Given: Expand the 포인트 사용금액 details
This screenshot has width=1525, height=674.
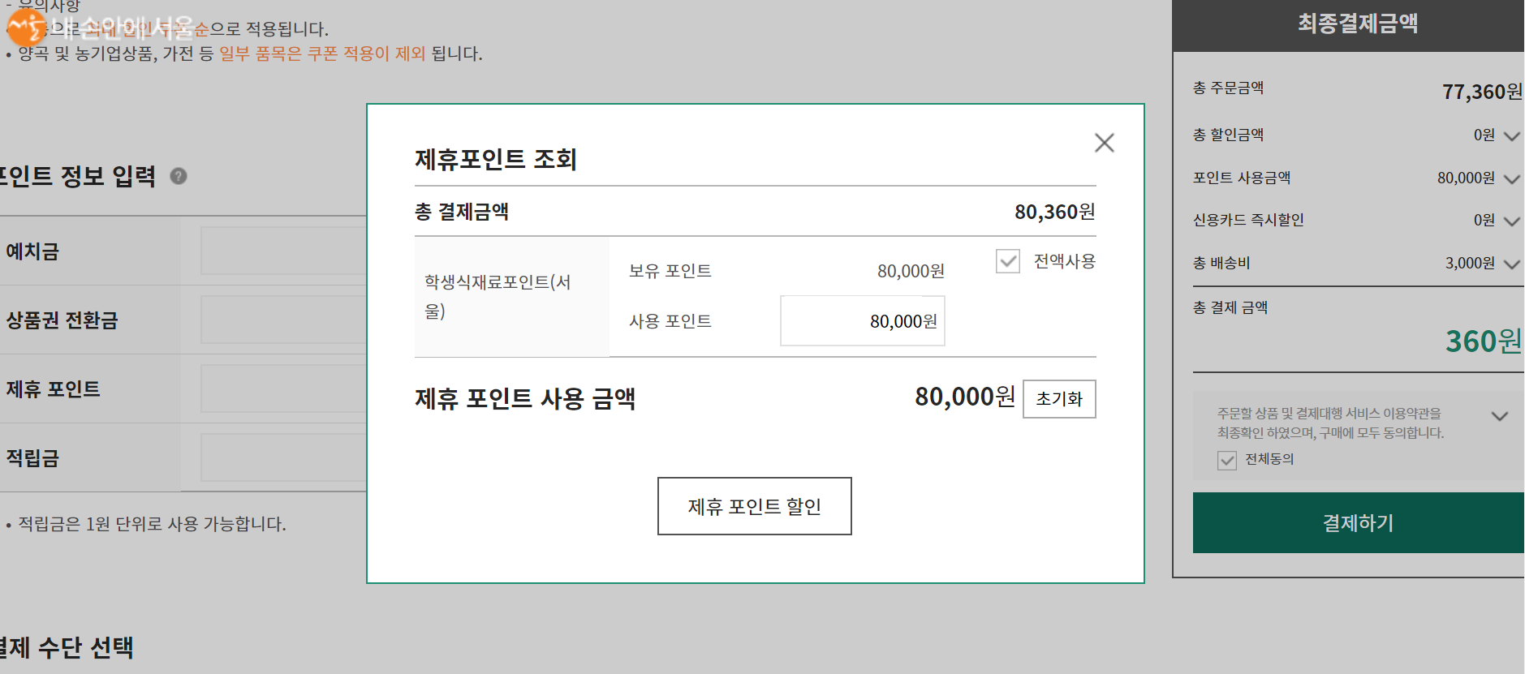Looking at the screenshot, I should 1511,179.
